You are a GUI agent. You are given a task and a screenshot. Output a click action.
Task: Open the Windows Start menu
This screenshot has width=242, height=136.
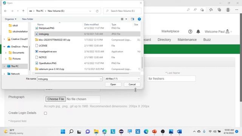tap(63, 131)
